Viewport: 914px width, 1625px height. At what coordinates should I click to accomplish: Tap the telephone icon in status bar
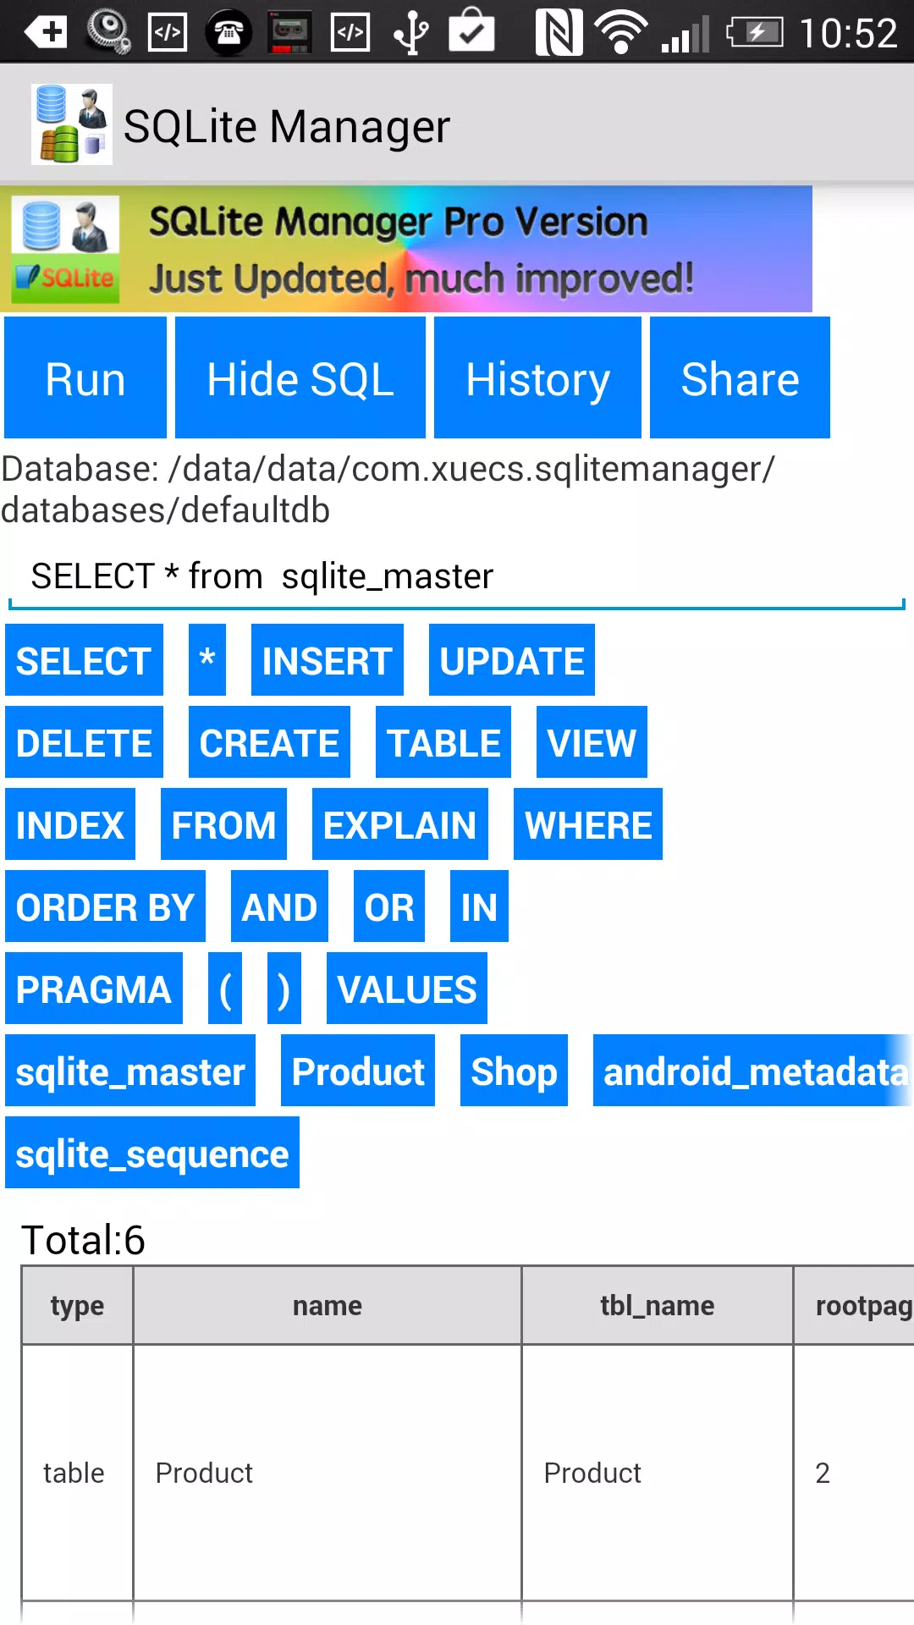(x=228, y=33)
